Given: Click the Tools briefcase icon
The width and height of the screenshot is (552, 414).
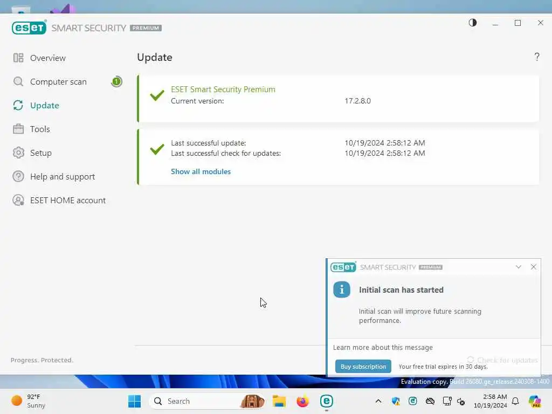Looking at the screenshot, I should point(18,129).
